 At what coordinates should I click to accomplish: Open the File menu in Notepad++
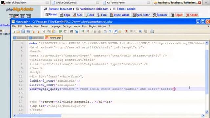[14, 26]
